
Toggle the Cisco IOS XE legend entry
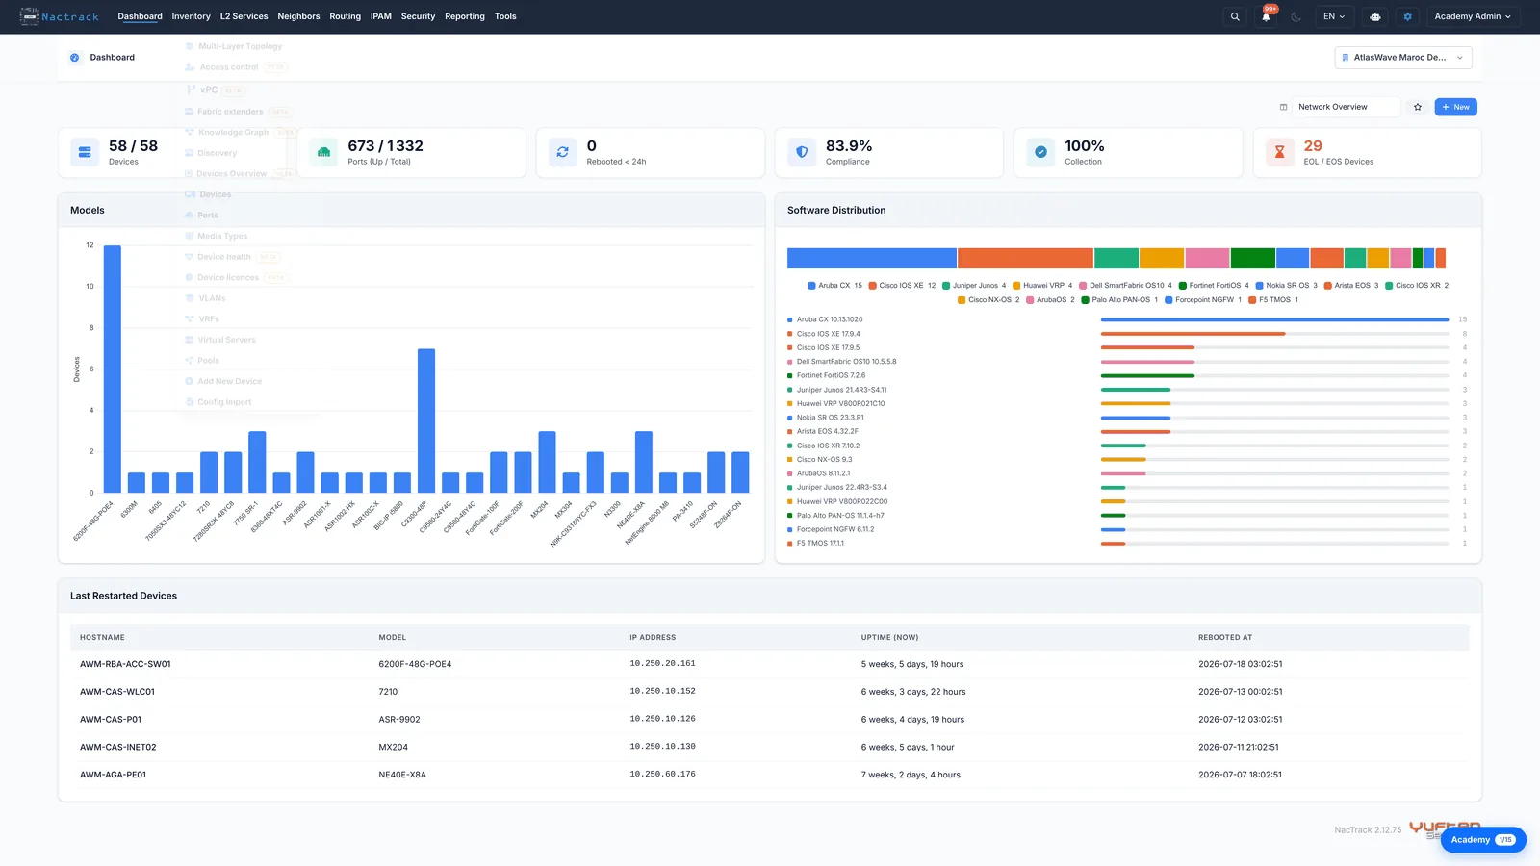pos(902,286)
